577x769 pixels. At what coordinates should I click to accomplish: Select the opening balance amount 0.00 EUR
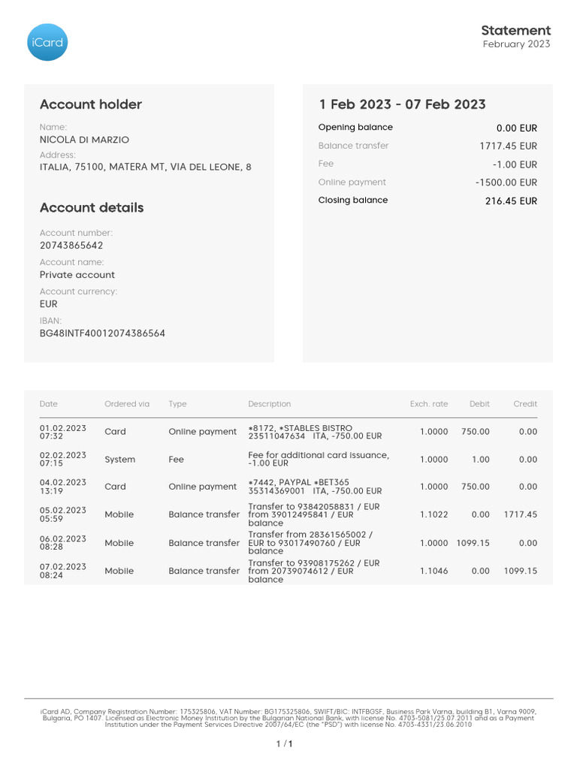pos(516,128)
